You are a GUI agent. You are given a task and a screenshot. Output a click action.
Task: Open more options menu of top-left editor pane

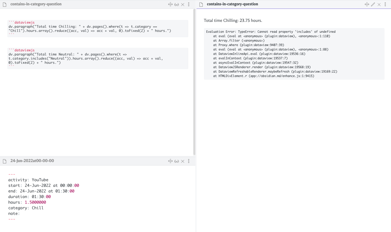point(189,4)
